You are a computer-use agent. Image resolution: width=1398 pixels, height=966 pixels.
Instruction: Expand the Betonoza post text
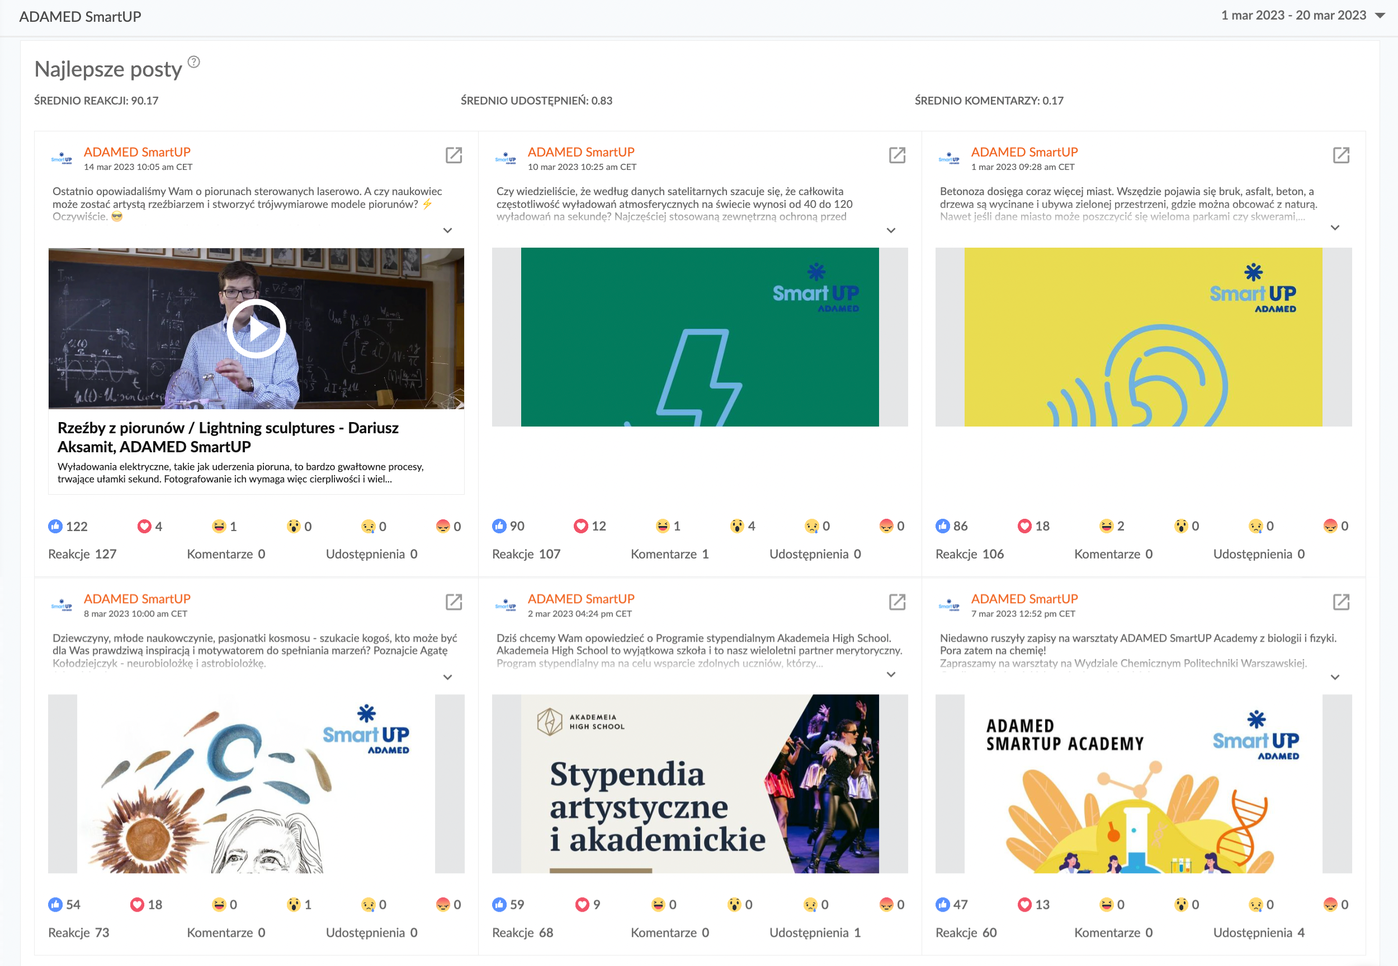pyautogui.click(x=1335, y=228)
